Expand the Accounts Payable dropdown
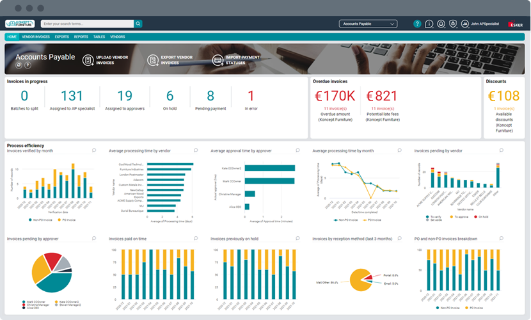This screenshot has height=320, width=531. click(x=368, y=24)
